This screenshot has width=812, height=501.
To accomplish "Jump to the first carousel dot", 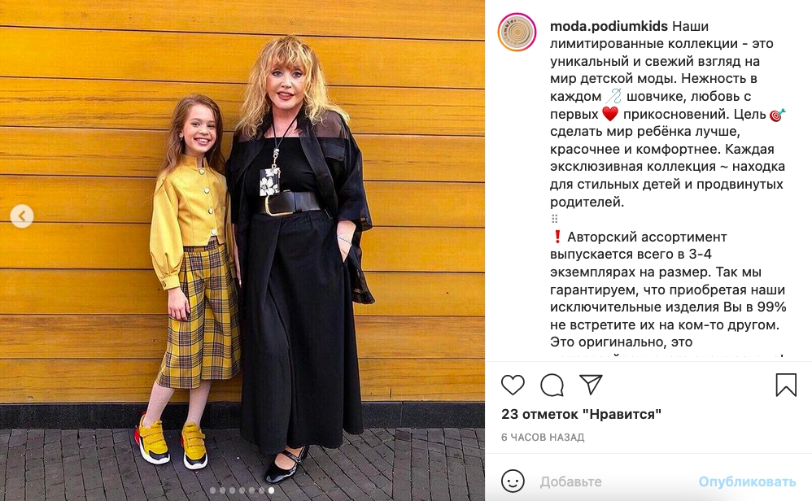I will [213, 490].
